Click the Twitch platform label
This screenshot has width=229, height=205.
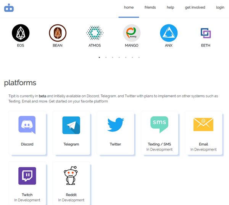click(27, 195)
